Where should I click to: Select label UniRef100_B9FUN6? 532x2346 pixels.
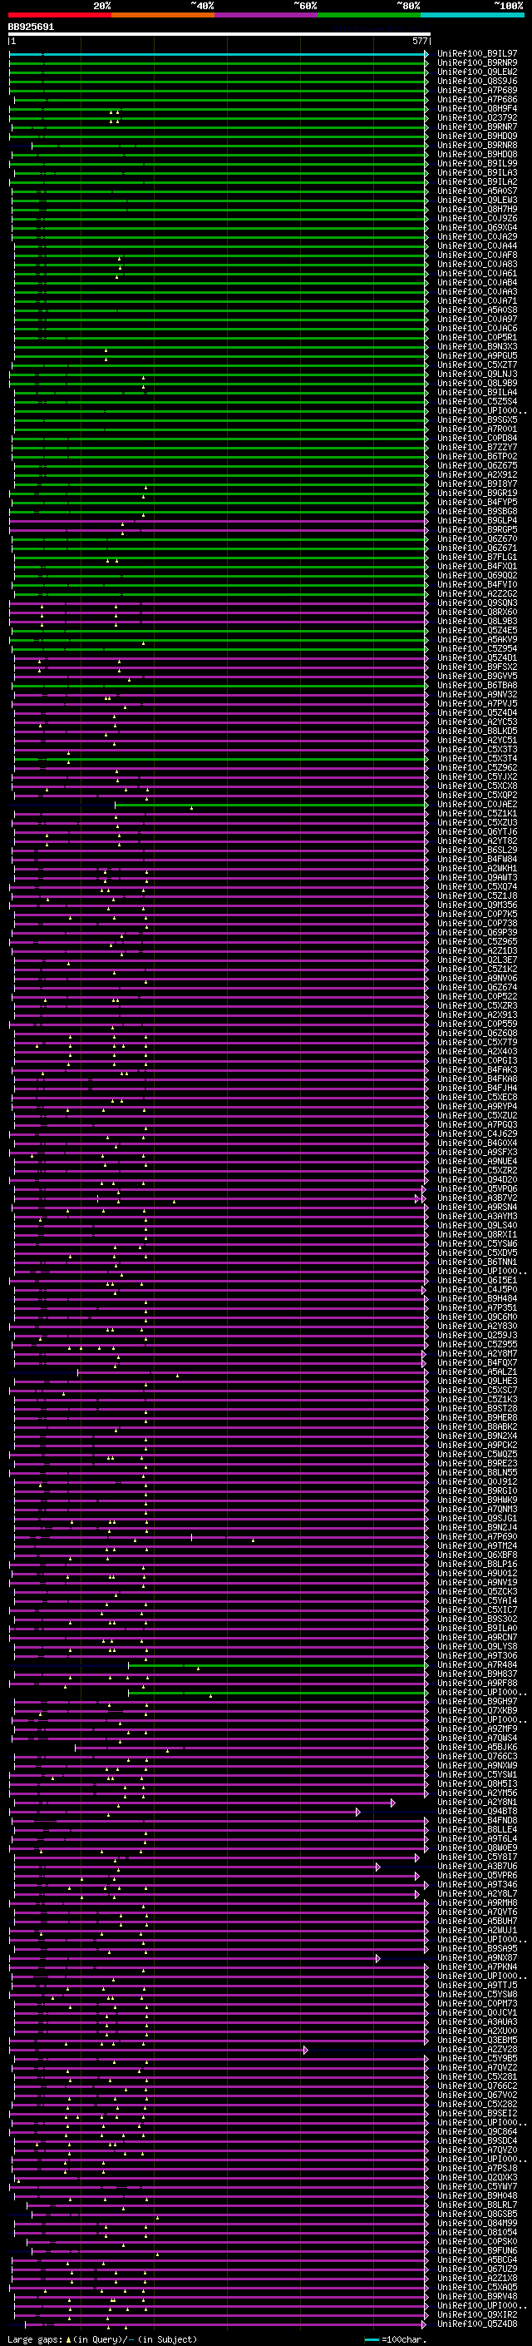[x=477, y=2250]
